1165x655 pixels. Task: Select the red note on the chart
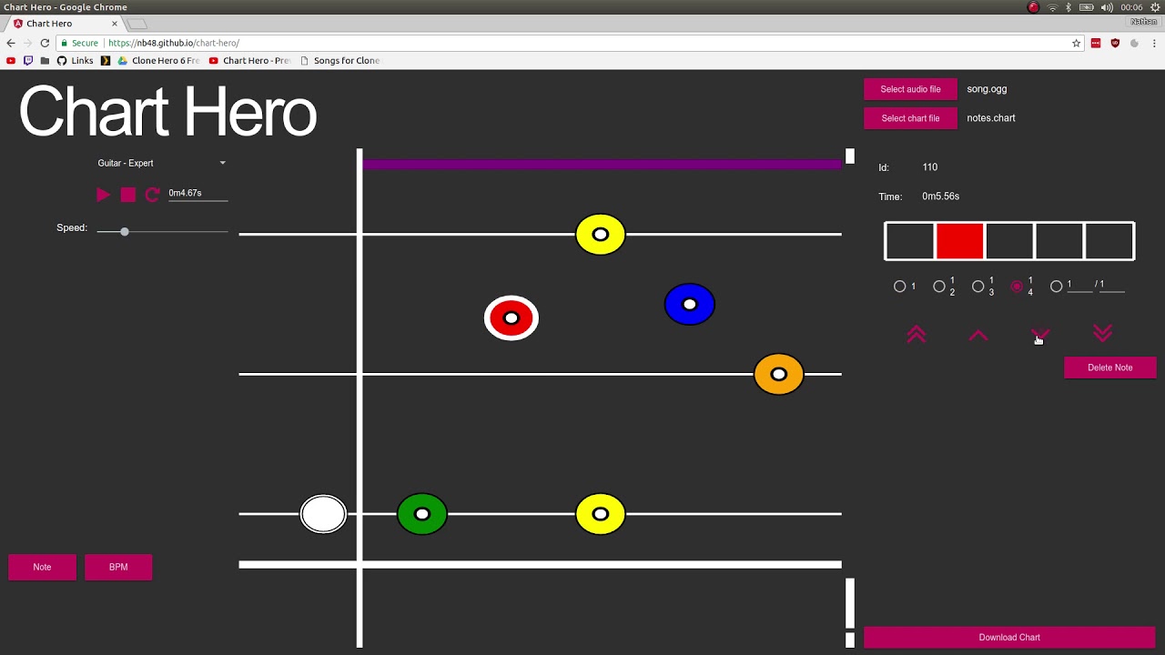(x=512, y=318)
